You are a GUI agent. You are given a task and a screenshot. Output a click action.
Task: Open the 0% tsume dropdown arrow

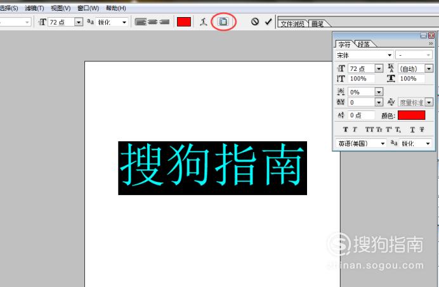(x=379, y=92)
